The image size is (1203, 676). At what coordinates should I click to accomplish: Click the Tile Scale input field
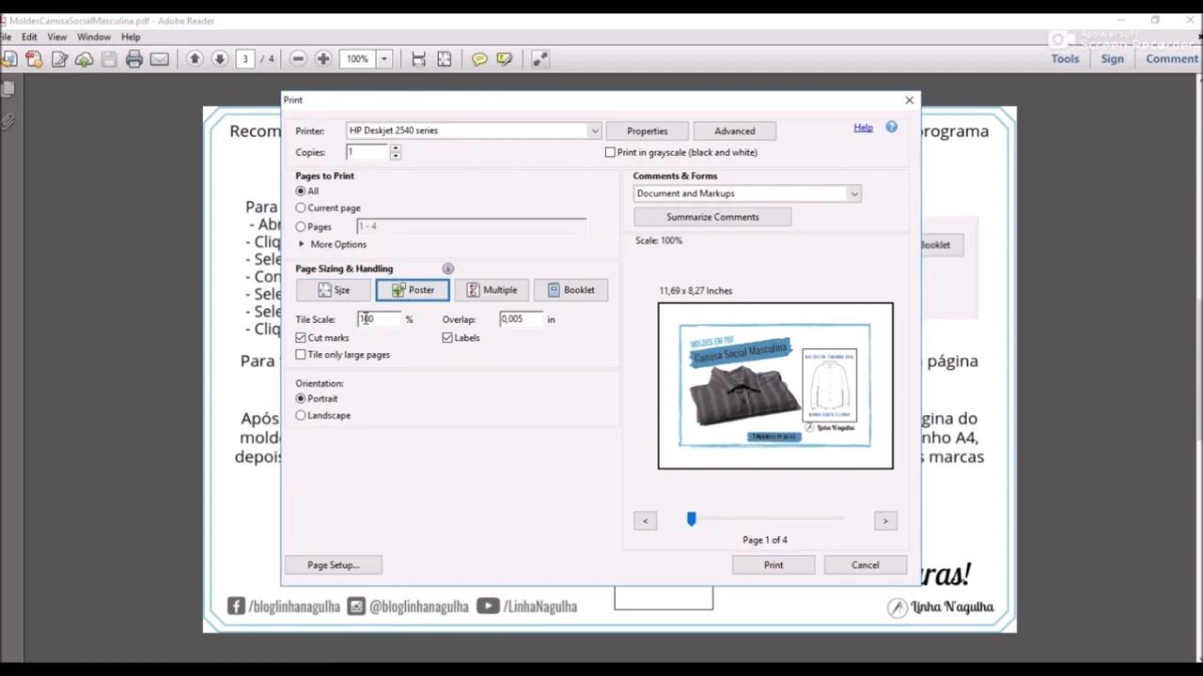(379, 319)
